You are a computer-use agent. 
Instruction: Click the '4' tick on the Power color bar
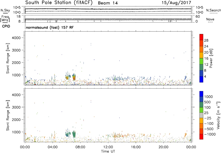205,76
